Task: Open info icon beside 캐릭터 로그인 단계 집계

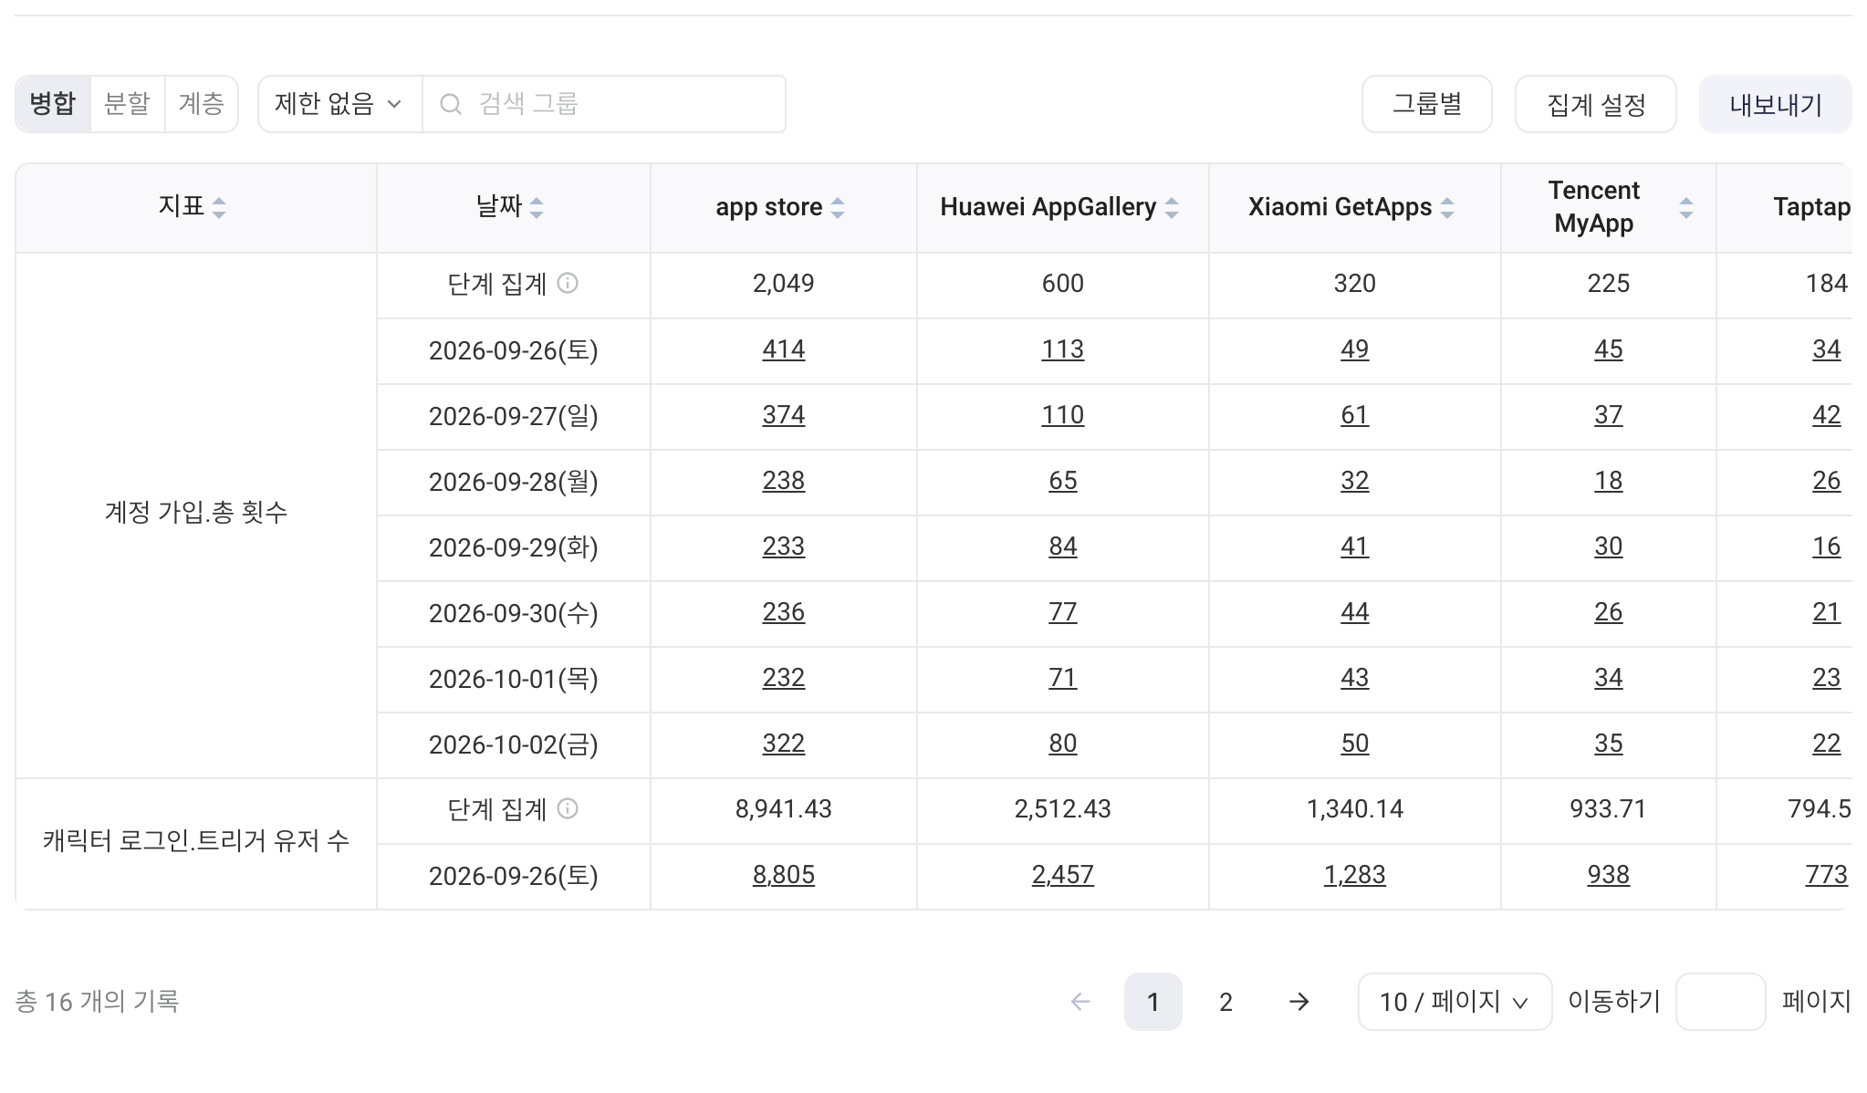Action: (568, 808)
